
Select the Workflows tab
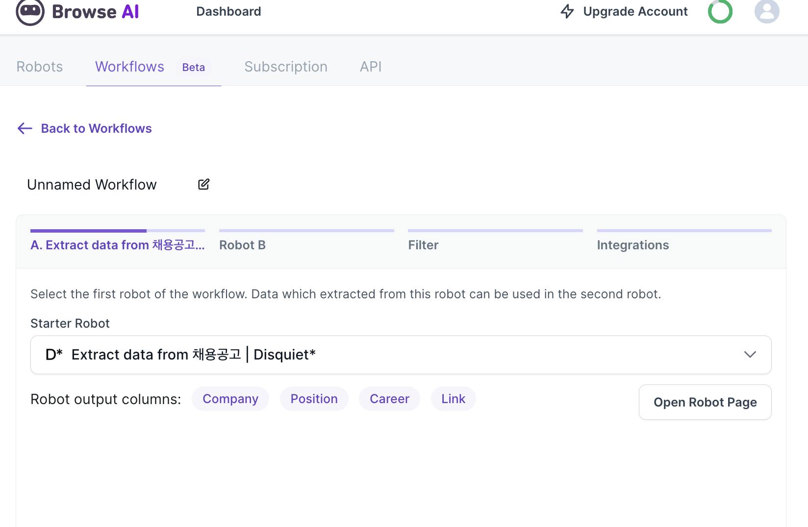[129, 67]
